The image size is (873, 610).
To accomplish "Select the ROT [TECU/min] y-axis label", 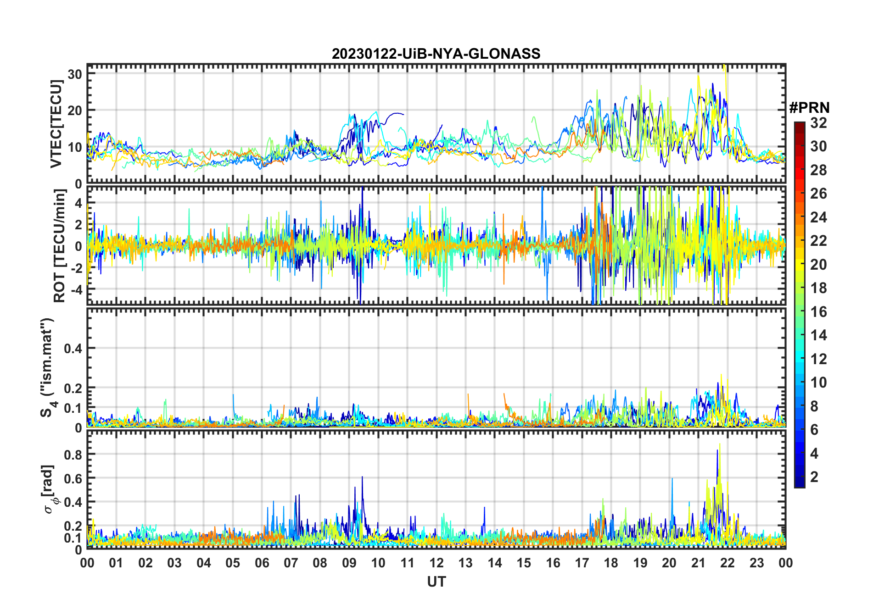I will point(60,246).
